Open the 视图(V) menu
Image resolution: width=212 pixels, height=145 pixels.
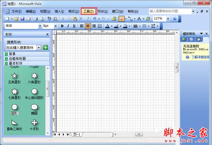click(x=45, y=11)
